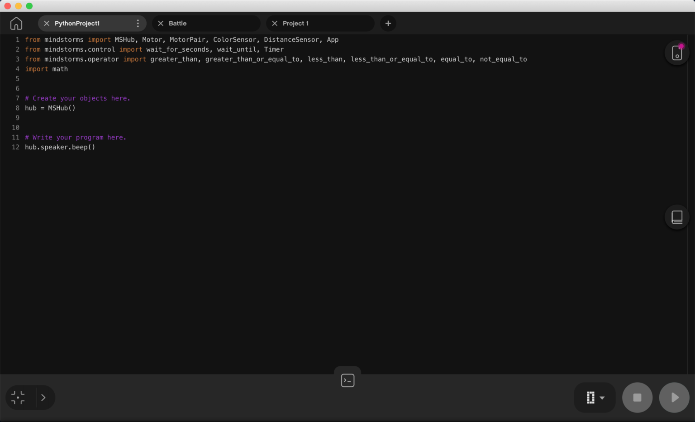Viewport: 695px width, 422px height.
Task: Open the program slot selector dropdown
Action: 595,398
